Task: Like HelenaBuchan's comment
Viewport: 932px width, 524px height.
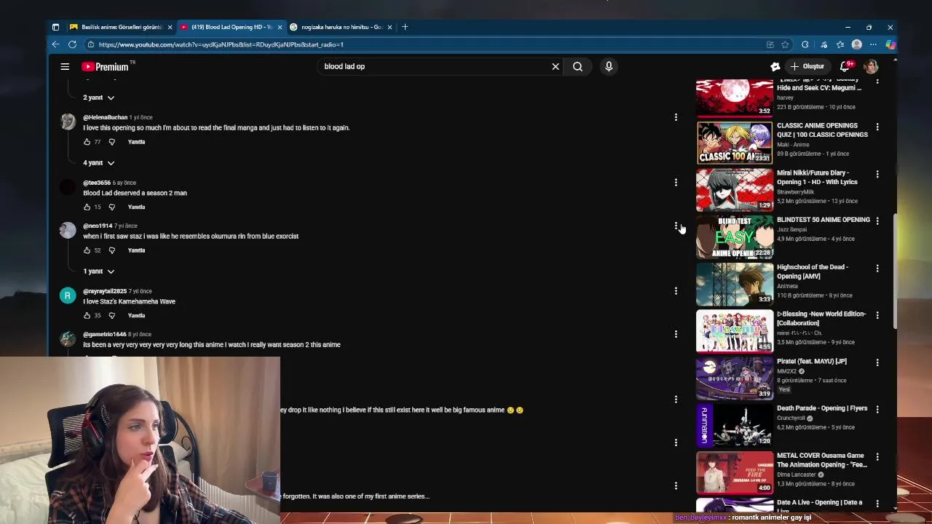Action: pyautogui.click(x=87, y=142)
